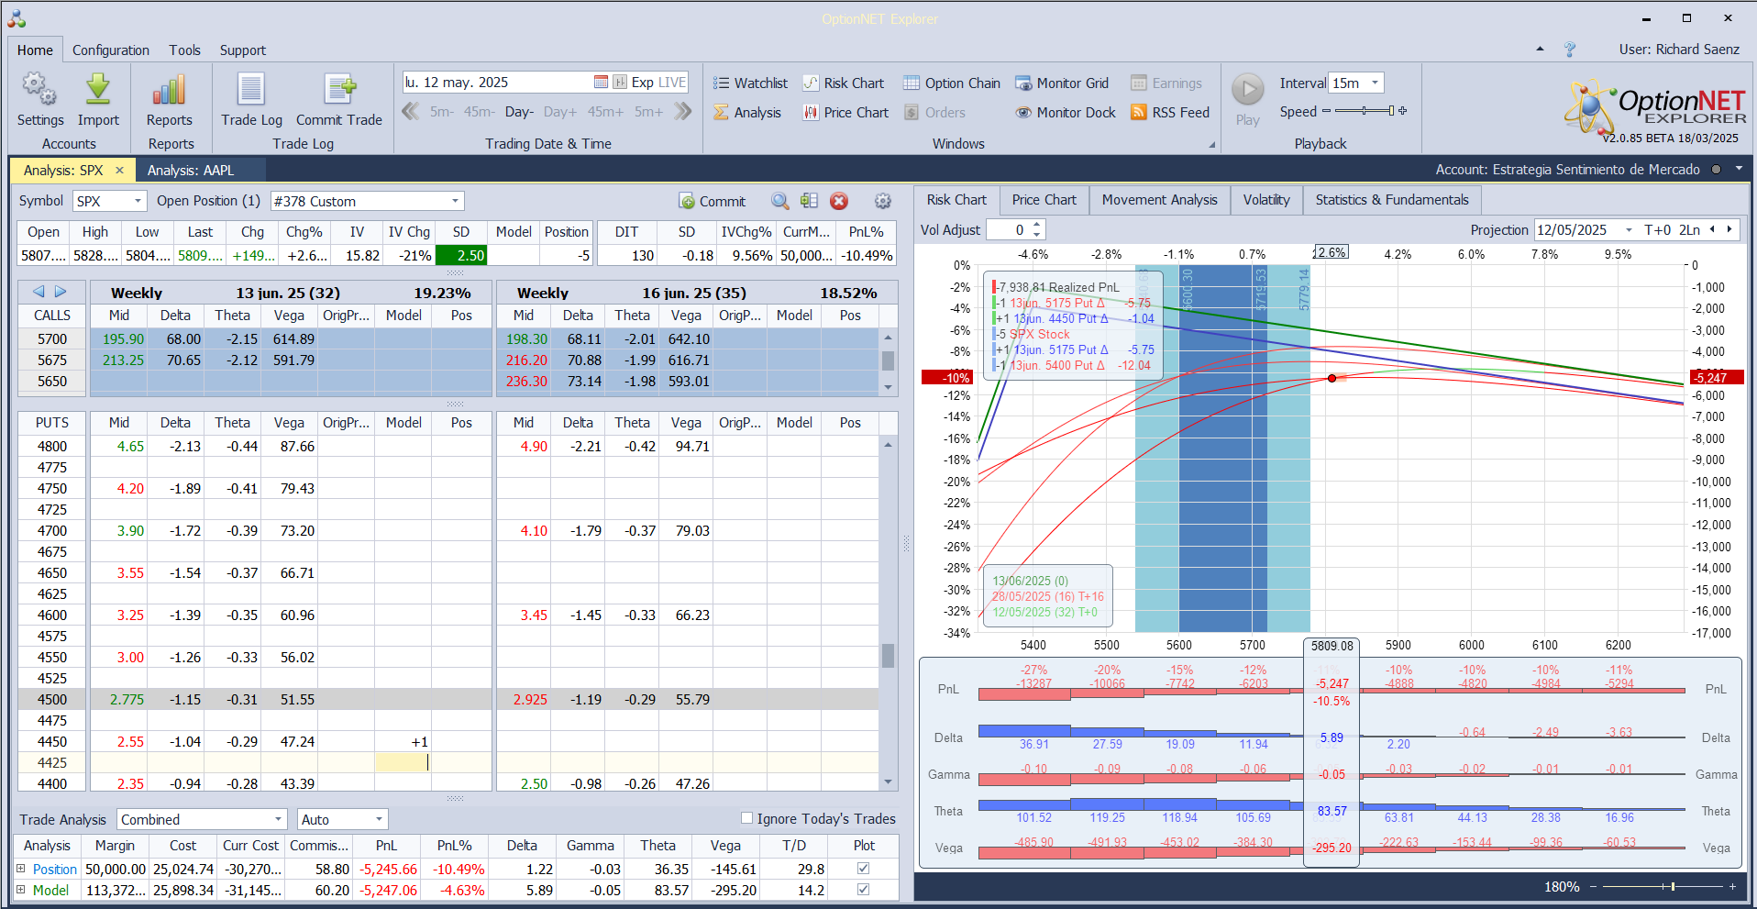
Task: Click the spreadsheet export icon beside the magnifier
Action: click(809, 201)
